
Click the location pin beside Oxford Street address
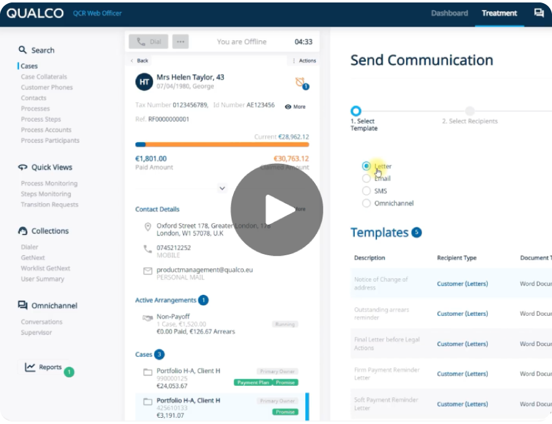(148, 227)
